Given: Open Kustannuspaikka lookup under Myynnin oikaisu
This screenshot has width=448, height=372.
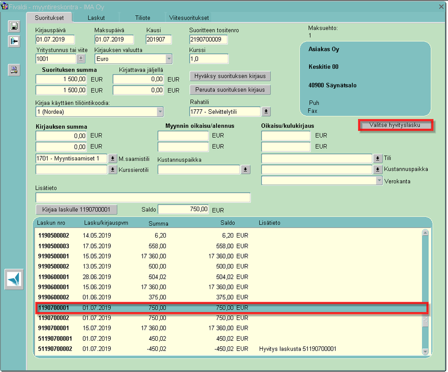Looking at the screenshot, I should coord(245,170).
